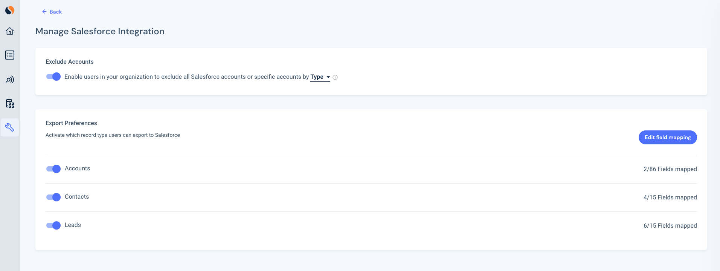Click the Manage Salesforce Integration title
Viewport: 720px width, 271px height.
[x=100, y=31]
